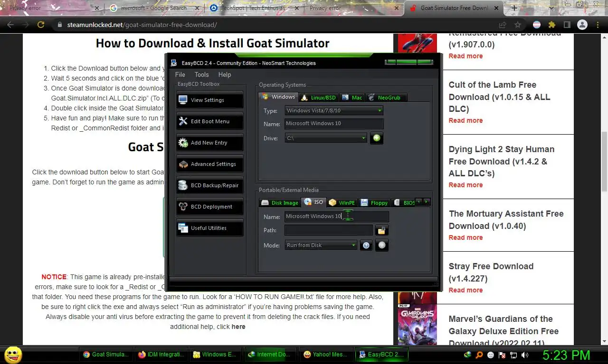
Task: Open the Edit Boot Menu section
Action: pos(209,121)
